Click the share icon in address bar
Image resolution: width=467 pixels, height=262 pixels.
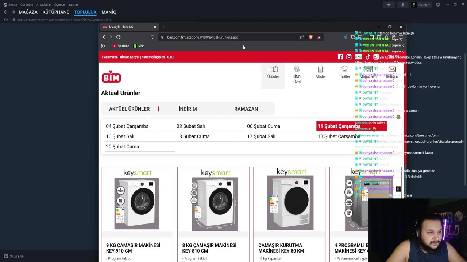(302, 37)
